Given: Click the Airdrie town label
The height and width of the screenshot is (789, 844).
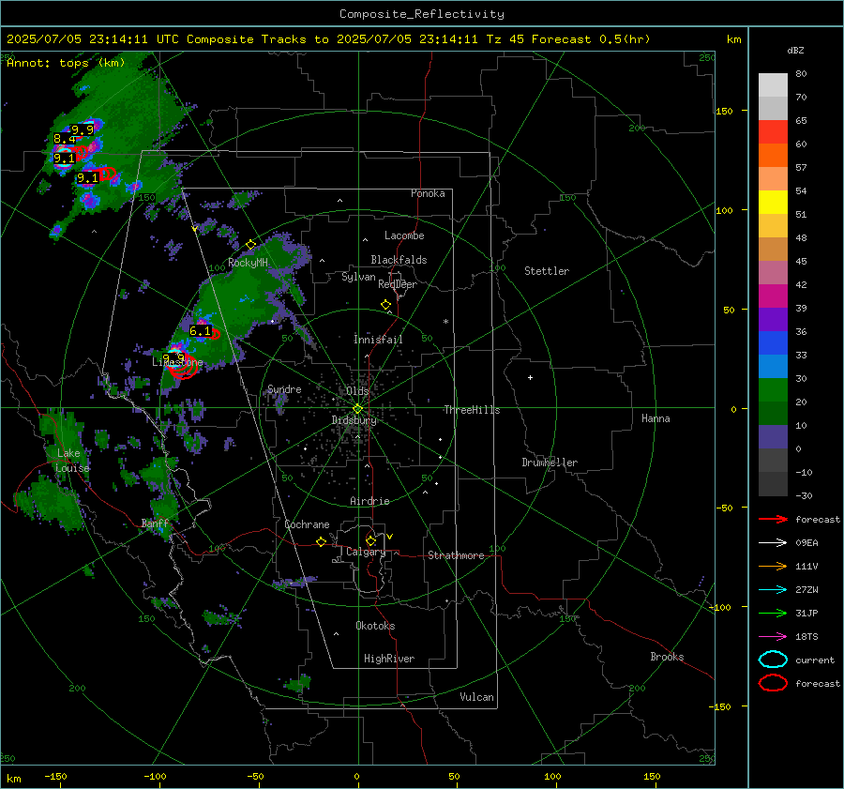Looking at the screenshot, I should (369, 501).
